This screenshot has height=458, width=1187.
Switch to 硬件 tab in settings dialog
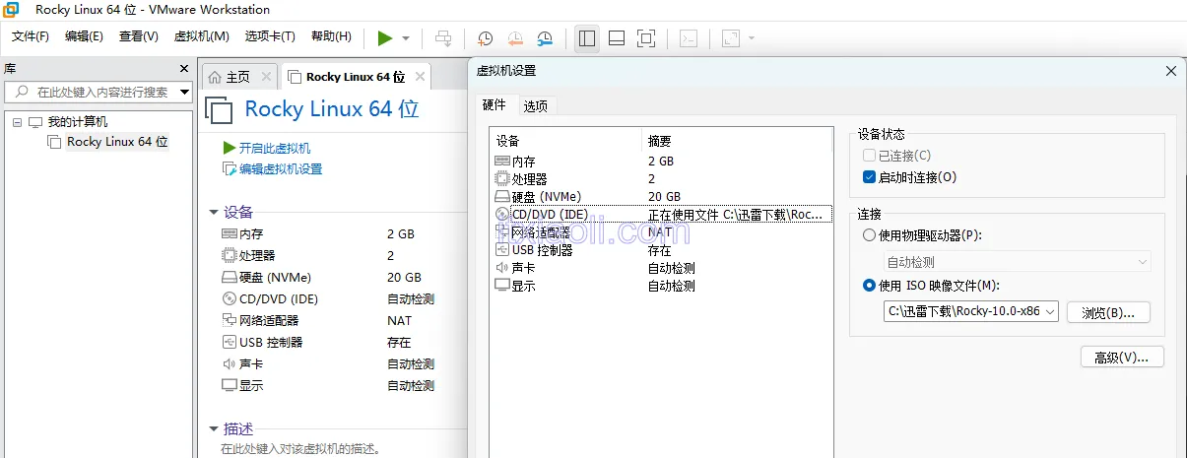(x=495, y=104)
